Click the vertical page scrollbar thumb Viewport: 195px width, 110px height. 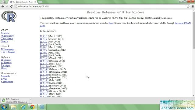click(194, 30)
